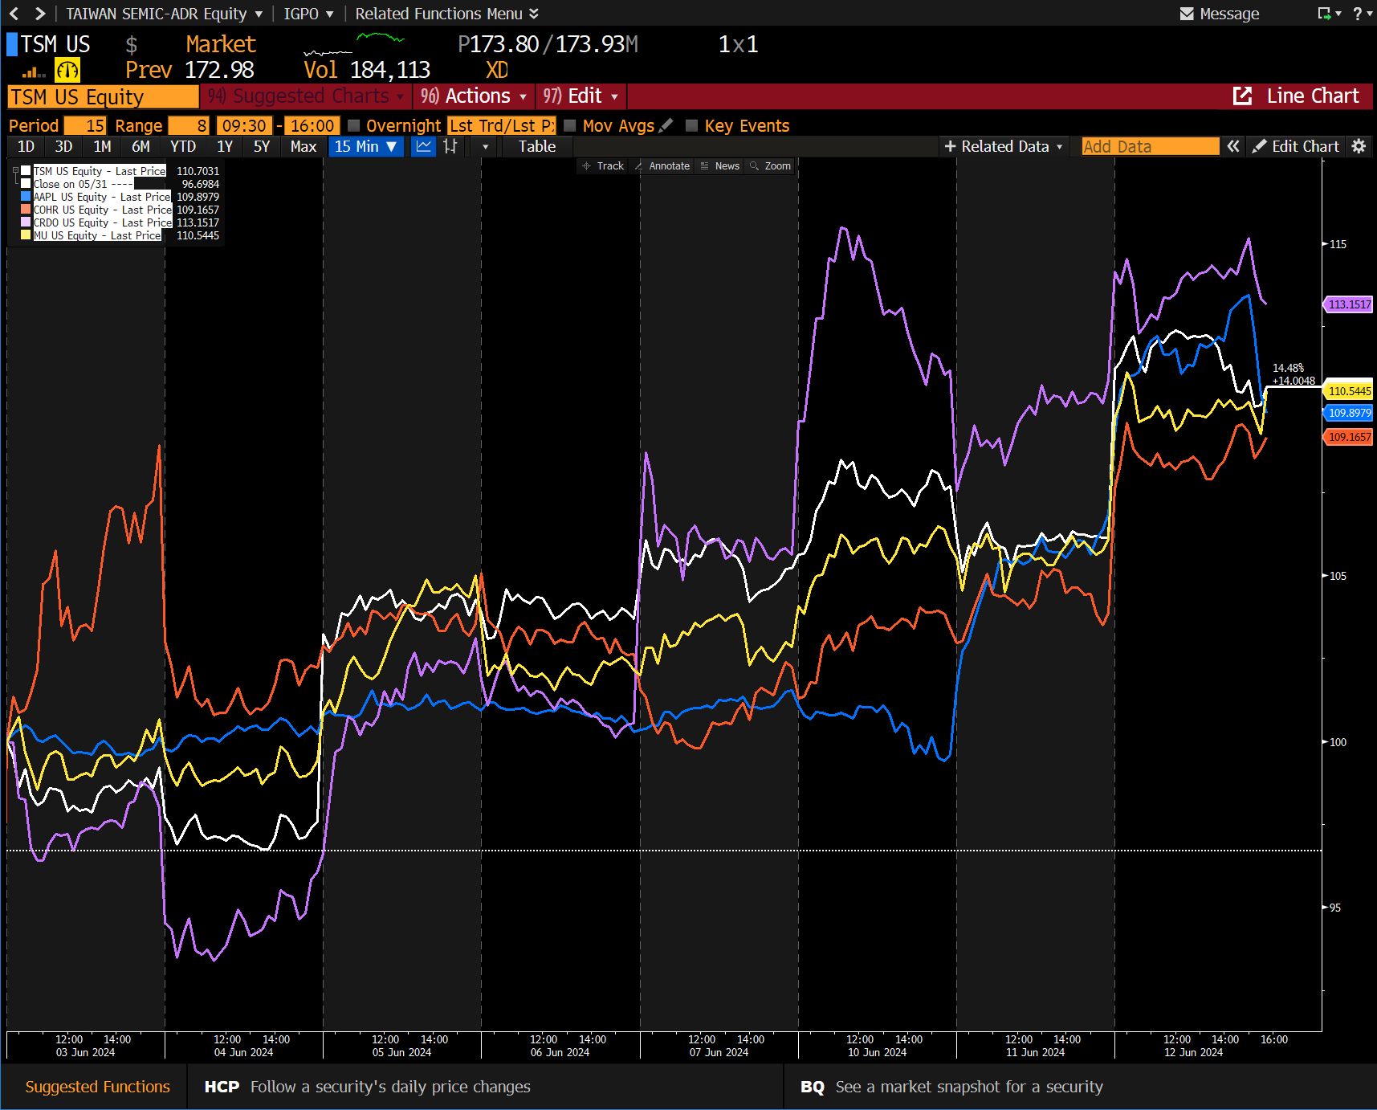Click the AAPL US Equity blue swatch
1377x1110 pixels.
point(26,197)
